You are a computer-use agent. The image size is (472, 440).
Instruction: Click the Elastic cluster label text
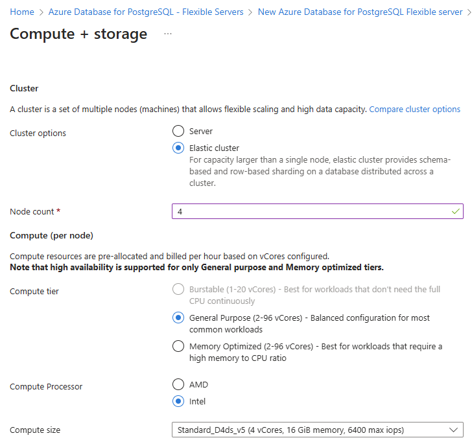(214, 148)
